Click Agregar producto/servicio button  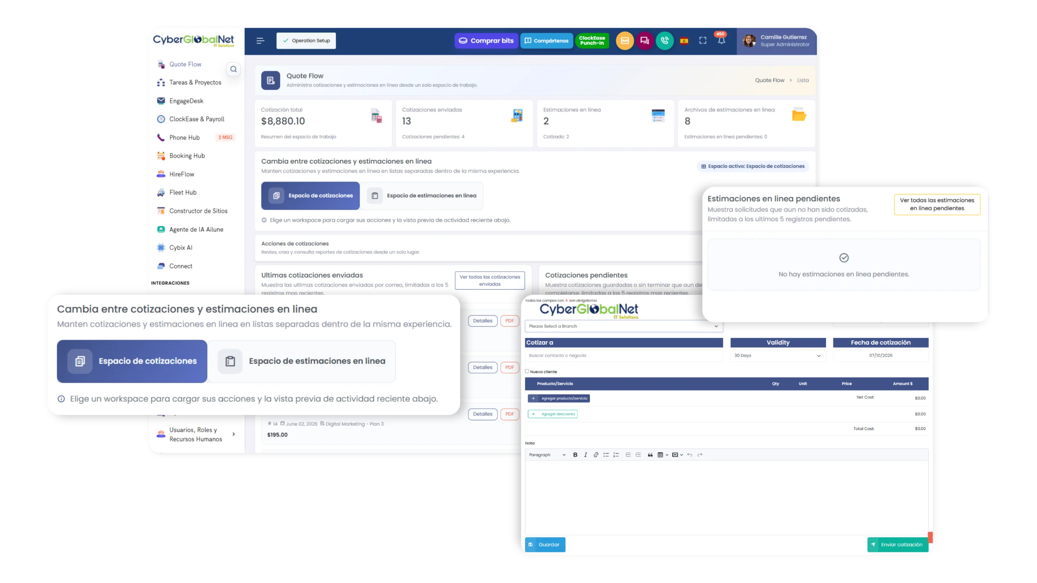click(x=559, y=398)
